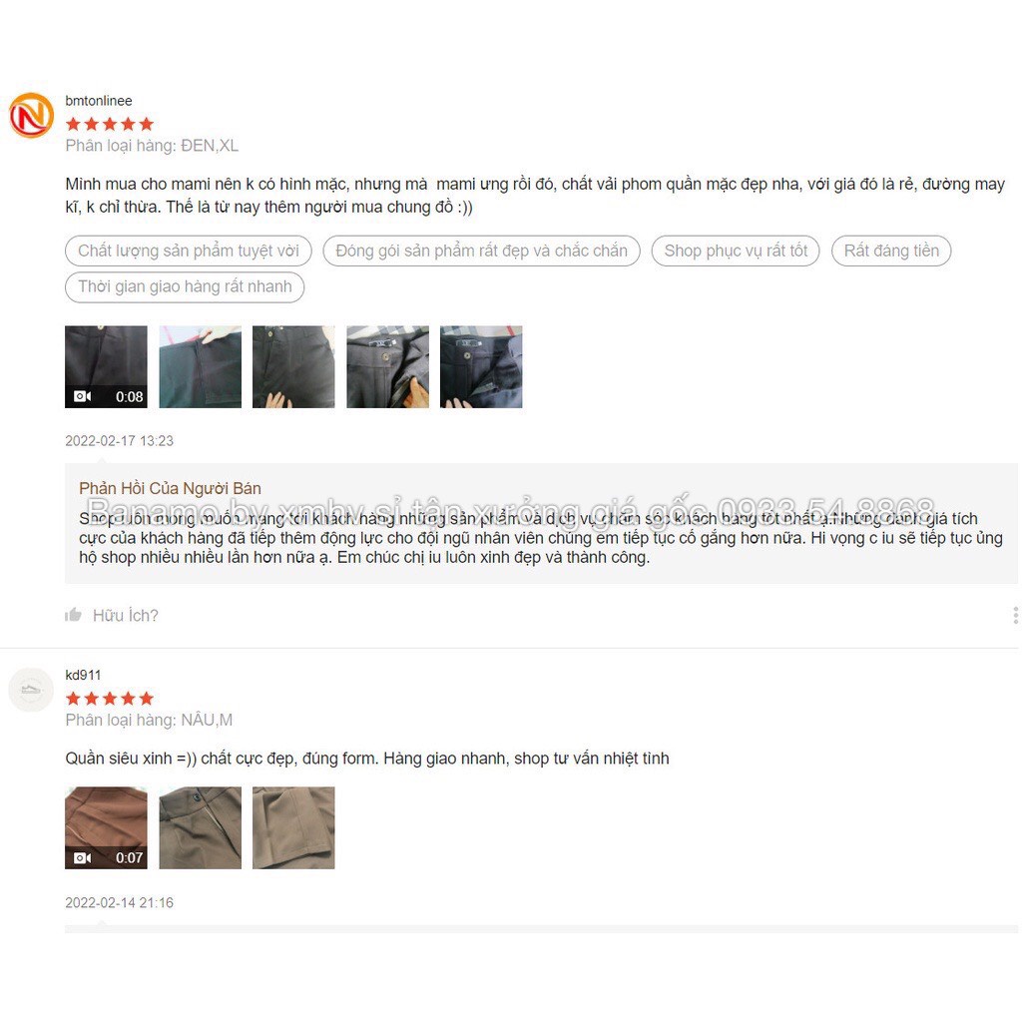The height and width of the screenshot is (1022, 1022).
Task: View last black pants waistband photo
Action: [x=481, y=367]
